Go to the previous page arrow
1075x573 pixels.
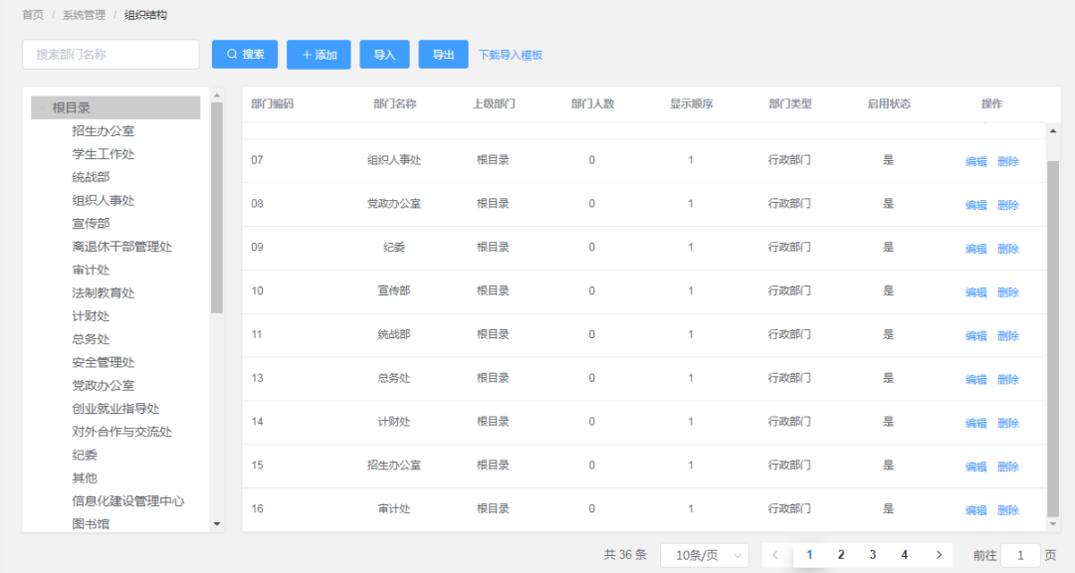click(x=776, y=555)
